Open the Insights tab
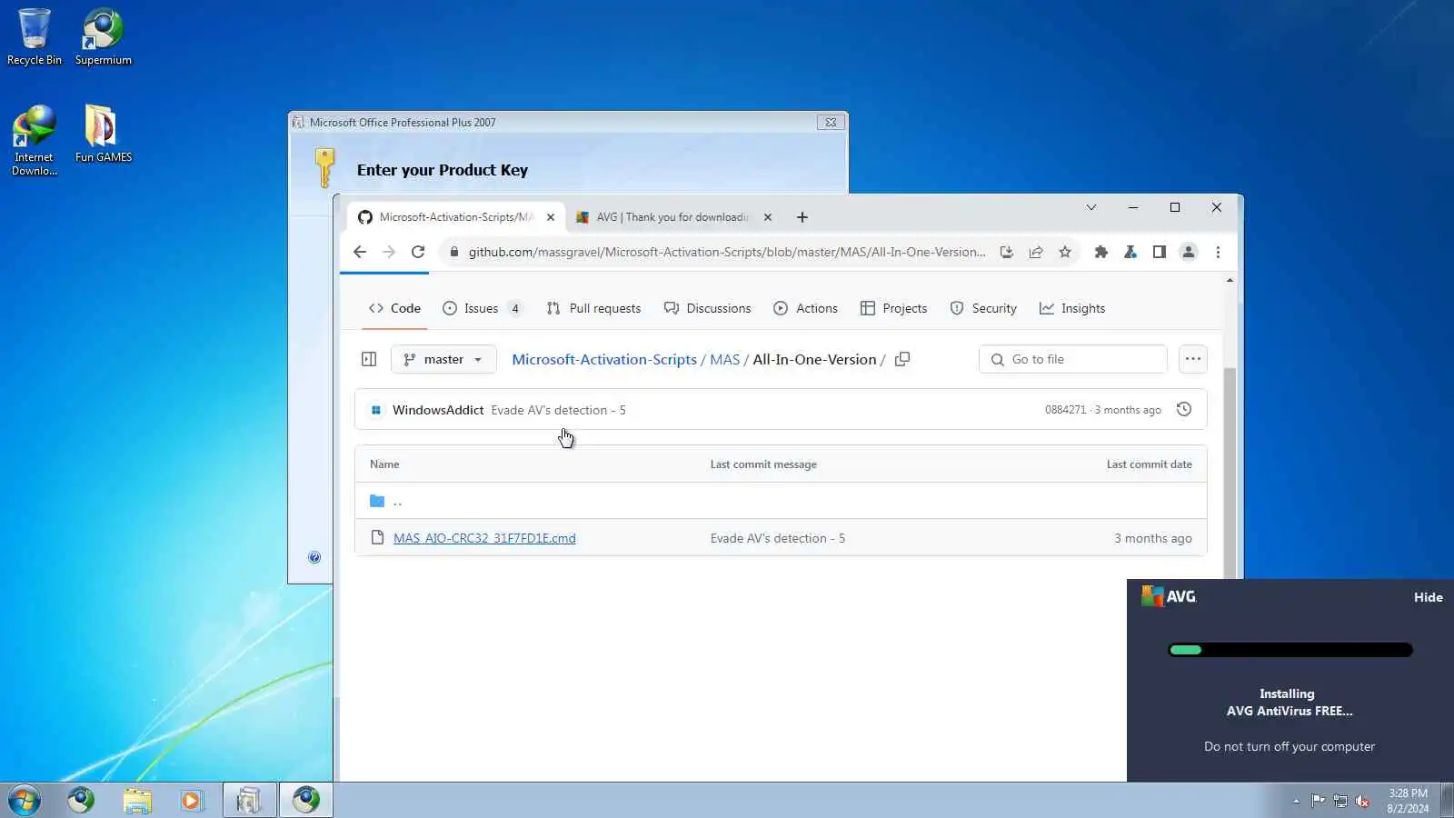 (1072, 308)
